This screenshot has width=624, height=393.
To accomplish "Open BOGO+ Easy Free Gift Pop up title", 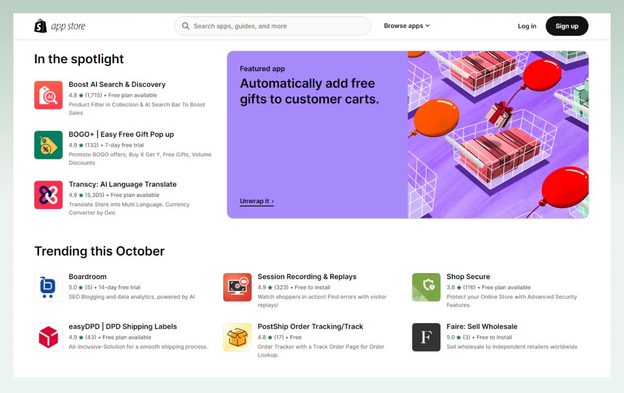I will pyautogui.click(x=121, y=134).
